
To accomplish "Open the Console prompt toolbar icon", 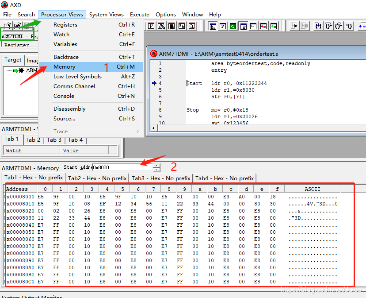I will (253, 26).
